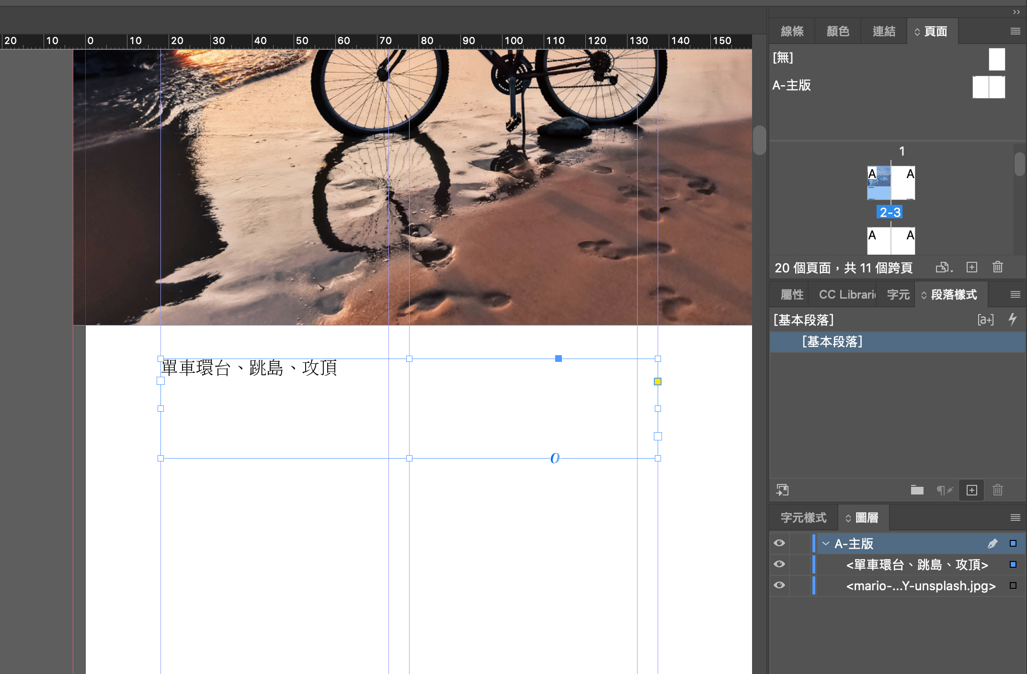Switch to the 字元樣式 tab
Image resolution: width=1027 pixels, height=674 pixels.
(x=803, y=517)
